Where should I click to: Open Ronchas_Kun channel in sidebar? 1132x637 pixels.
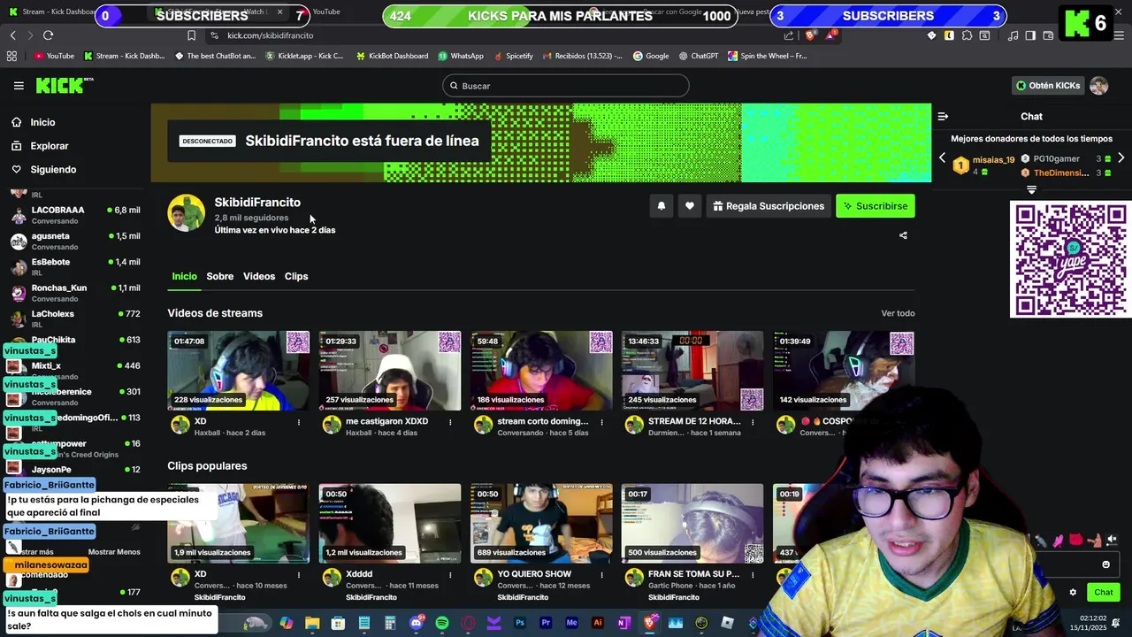click(x=75, y=292)
